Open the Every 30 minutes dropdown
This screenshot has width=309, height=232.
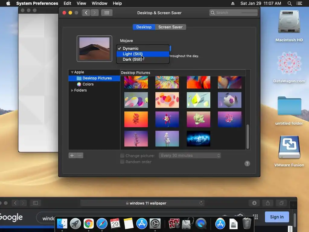pos(190,156)
